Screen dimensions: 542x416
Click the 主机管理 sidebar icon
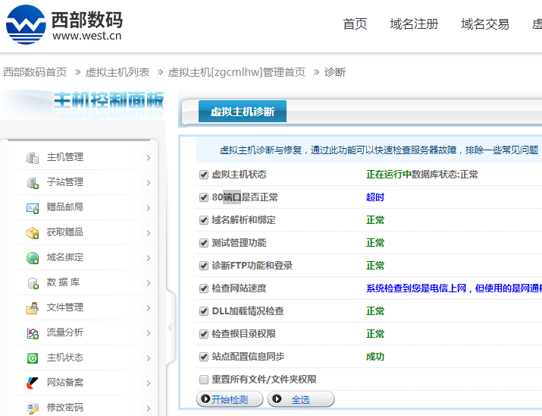pyautogui.click(x=33, y=158)
